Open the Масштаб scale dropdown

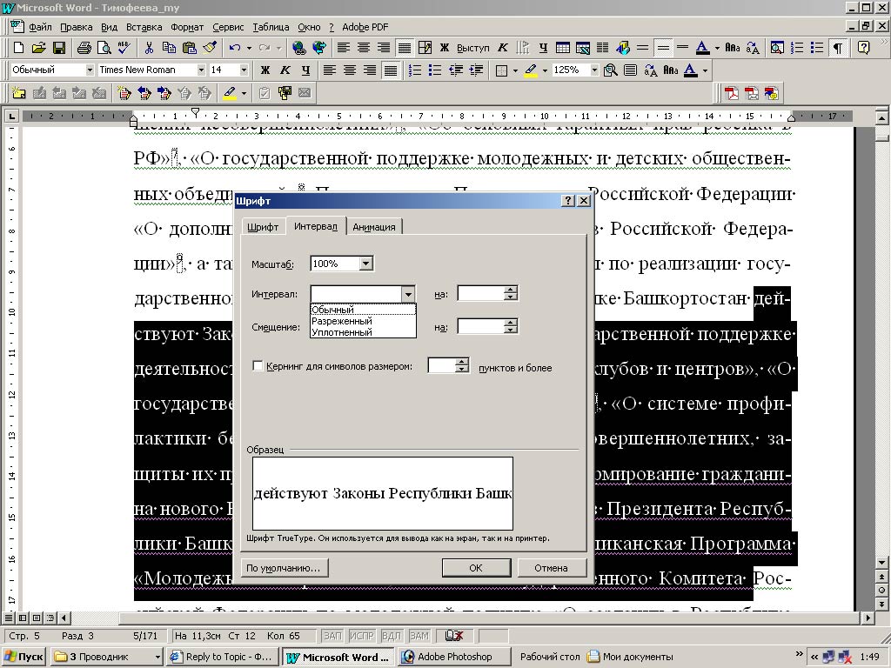366,264
